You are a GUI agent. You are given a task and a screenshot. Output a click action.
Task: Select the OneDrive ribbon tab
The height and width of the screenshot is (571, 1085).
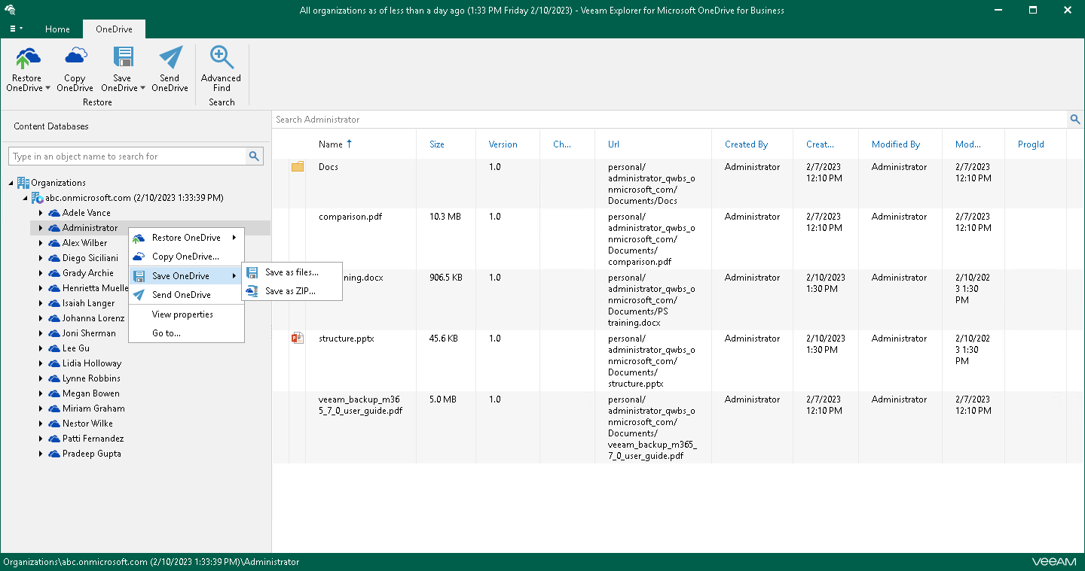click(x=114, y=29)
